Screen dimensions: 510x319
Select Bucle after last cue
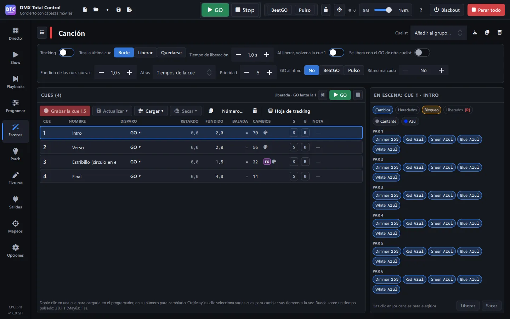[124, 52]
